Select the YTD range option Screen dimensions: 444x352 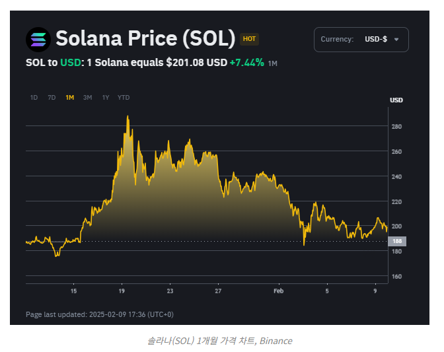(x=124, y=98)
